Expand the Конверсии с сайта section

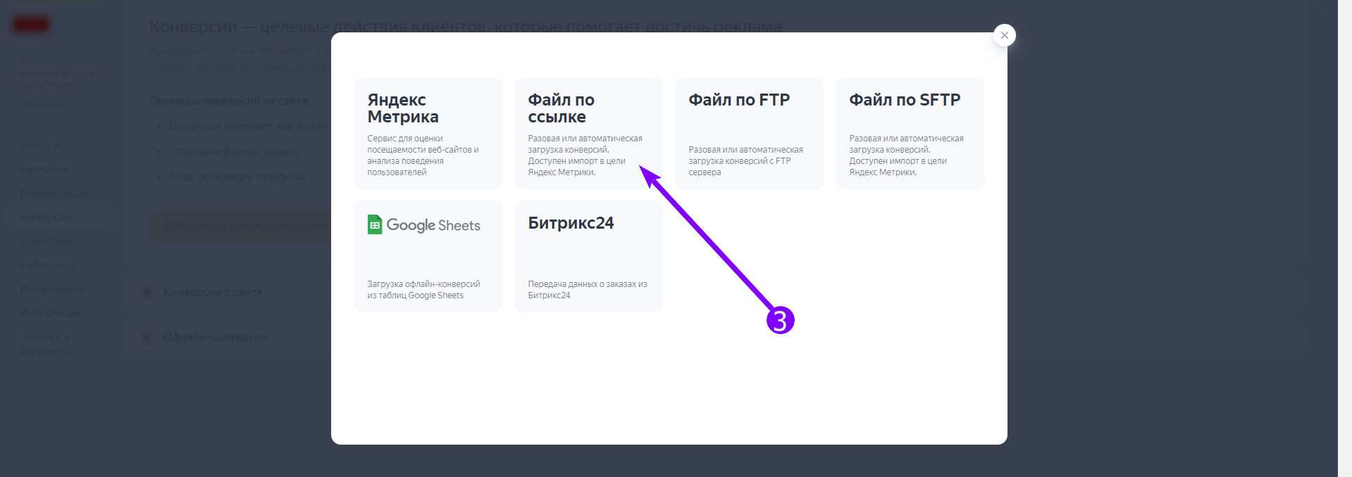click(x=213, y=293)
